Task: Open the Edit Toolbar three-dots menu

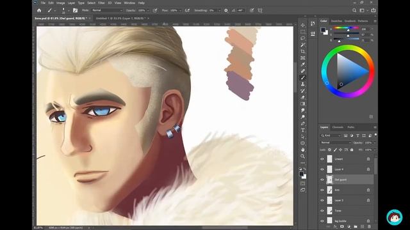Action: pyautogui.click(x=303, y=163)
